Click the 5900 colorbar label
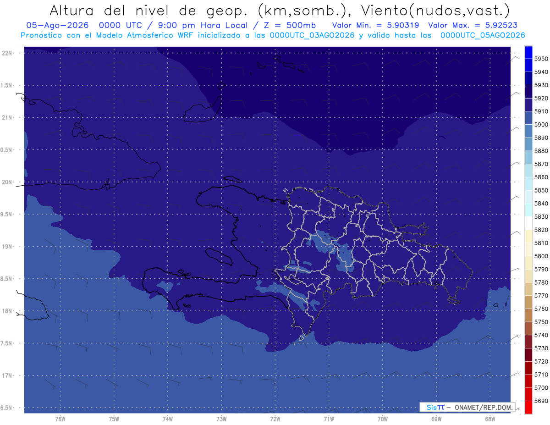This screenshot has width=550, height=425. (541, 125)
